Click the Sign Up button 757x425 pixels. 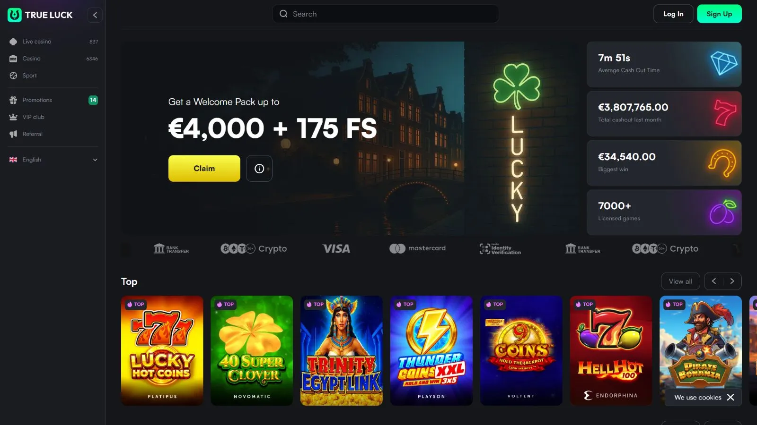click(x=719, y=14)
